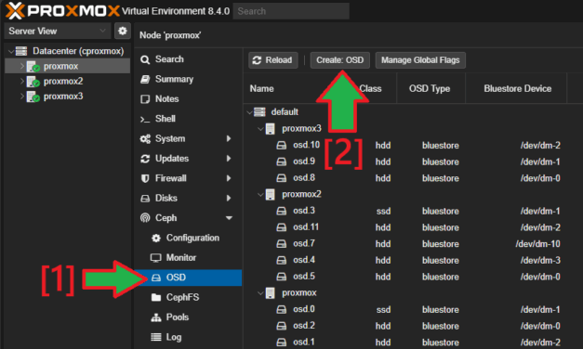Click the Reload button

tap(273, 60)
